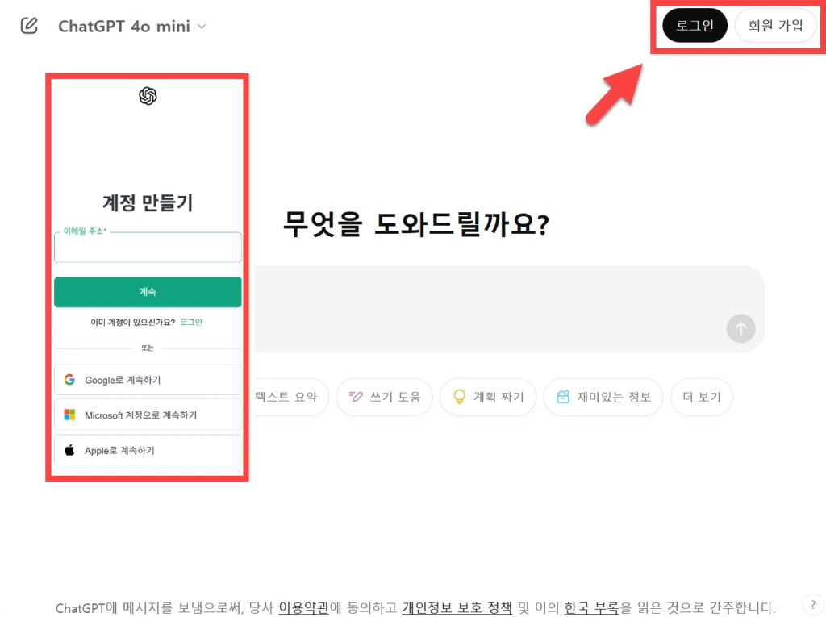Select the 계획 짜기 suggestion chip
Viewport: 826px width, 617px height.
488,397
